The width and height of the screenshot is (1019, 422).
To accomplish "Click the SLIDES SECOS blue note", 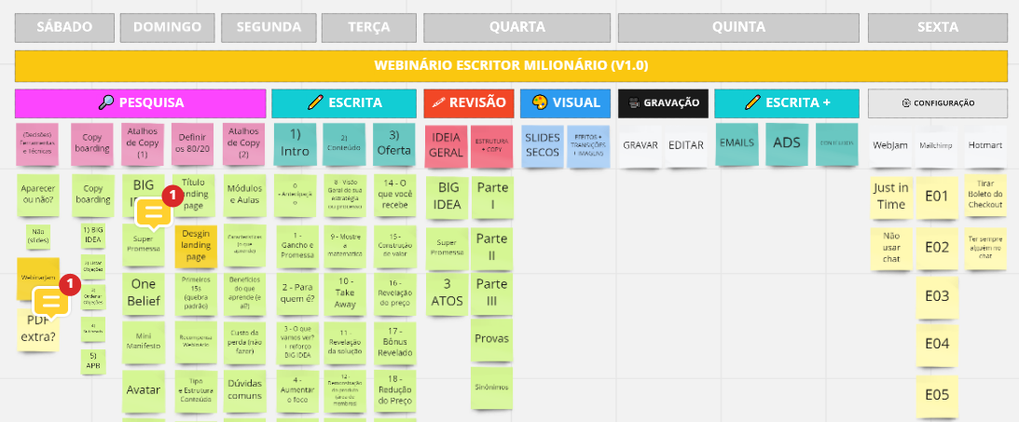I will pyautogui.click(x=541, y=145).
